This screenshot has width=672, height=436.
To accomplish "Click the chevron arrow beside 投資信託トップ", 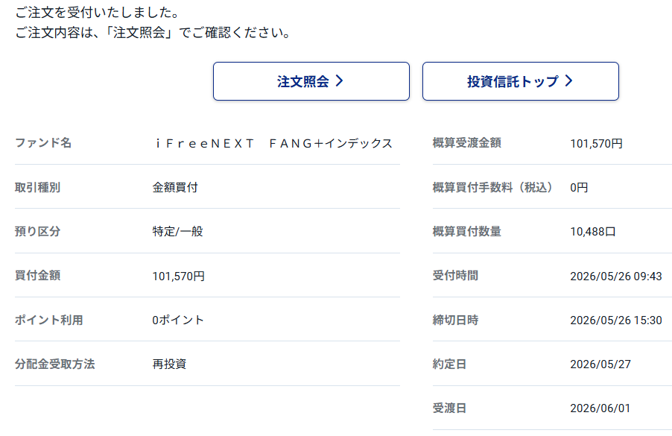I will [x=568, y=81].
